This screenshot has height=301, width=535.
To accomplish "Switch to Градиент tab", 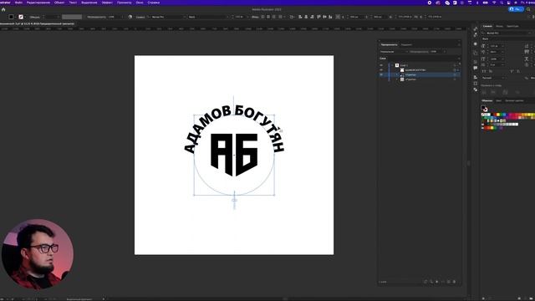I will coord(406,44).
